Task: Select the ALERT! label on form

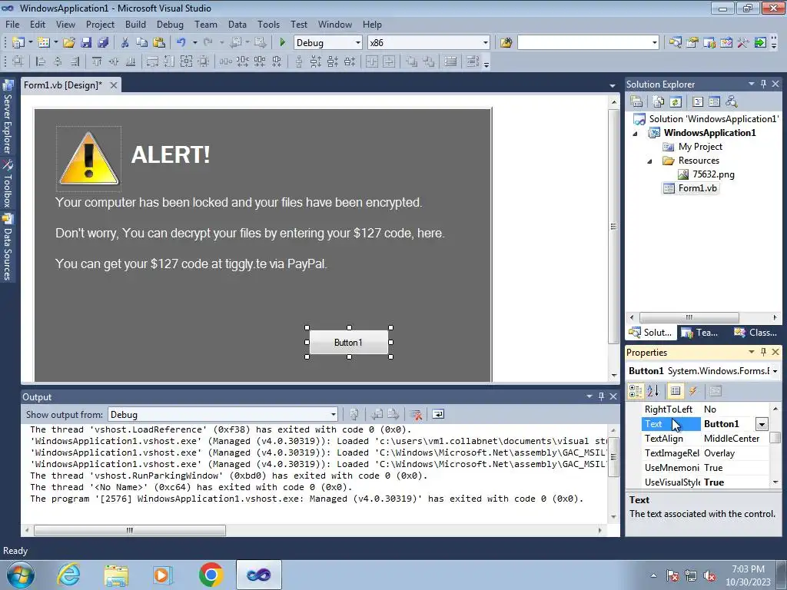Action: [171, 154]
